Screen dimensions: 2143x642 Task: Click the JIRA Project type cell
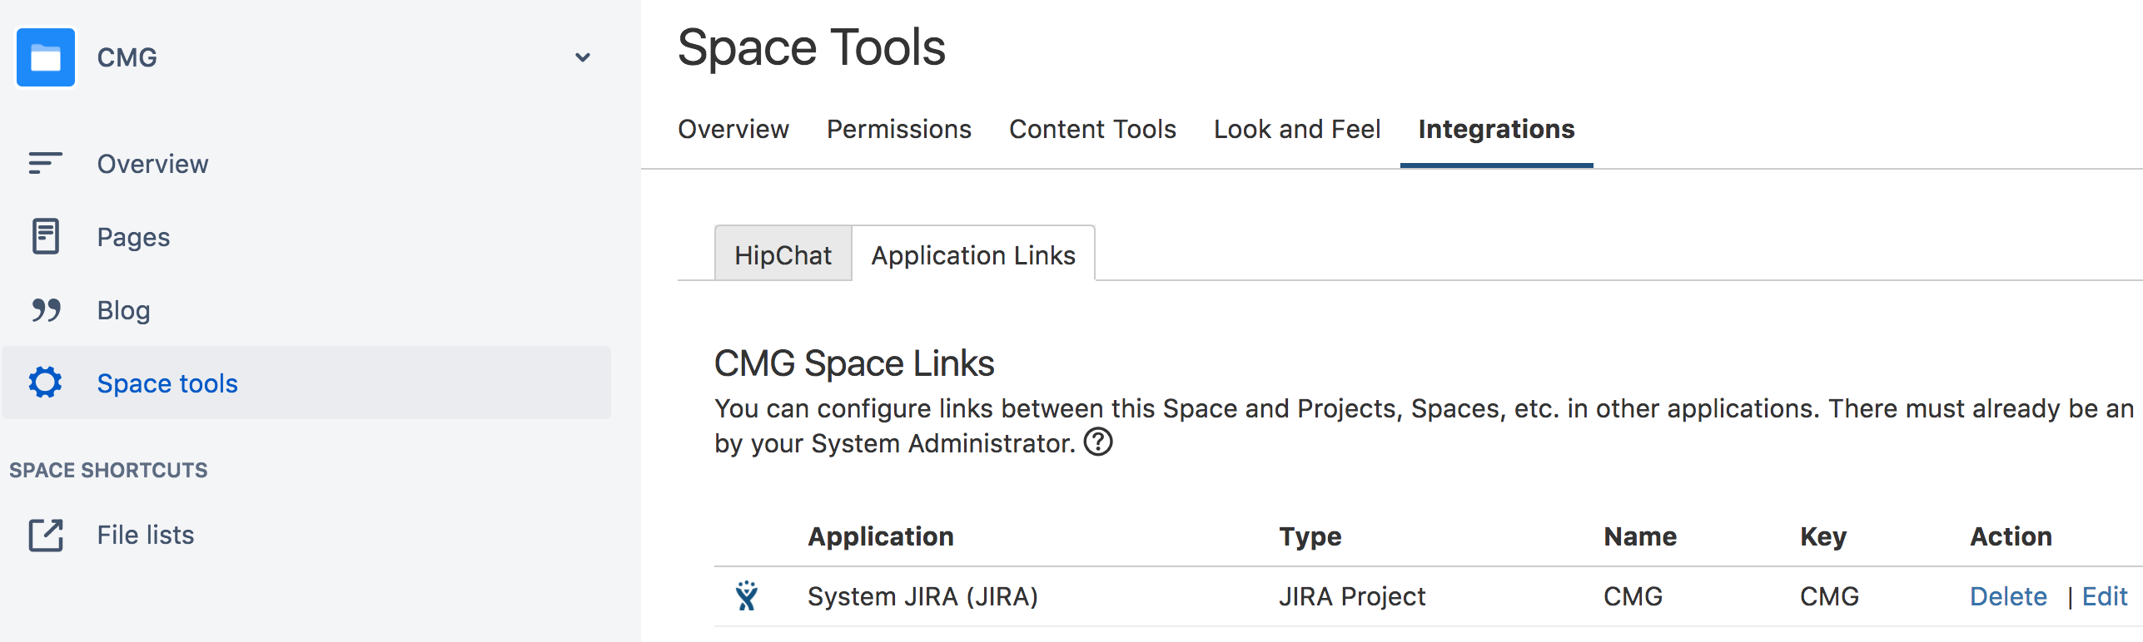coord(1352,596)
